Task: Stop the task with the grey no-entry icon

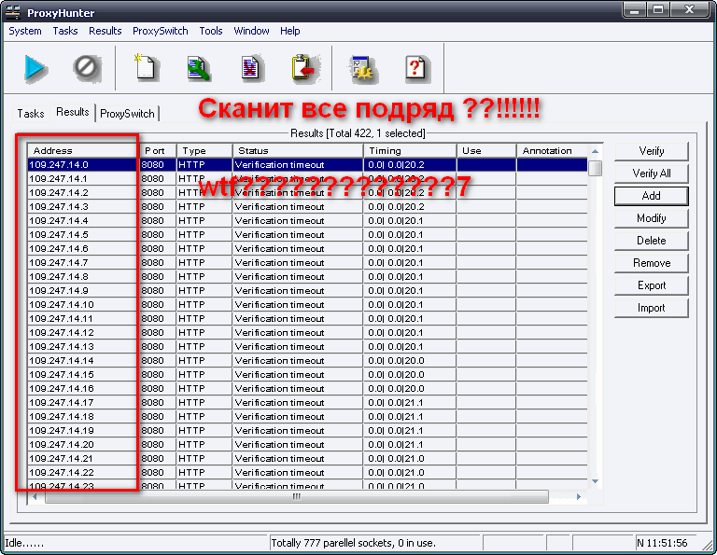Action: 87,68
